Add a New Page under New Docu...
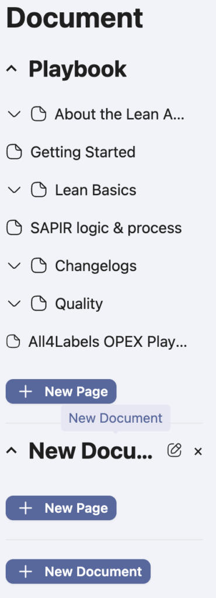Viewport: 216px width, 598px height. point(61,508)
